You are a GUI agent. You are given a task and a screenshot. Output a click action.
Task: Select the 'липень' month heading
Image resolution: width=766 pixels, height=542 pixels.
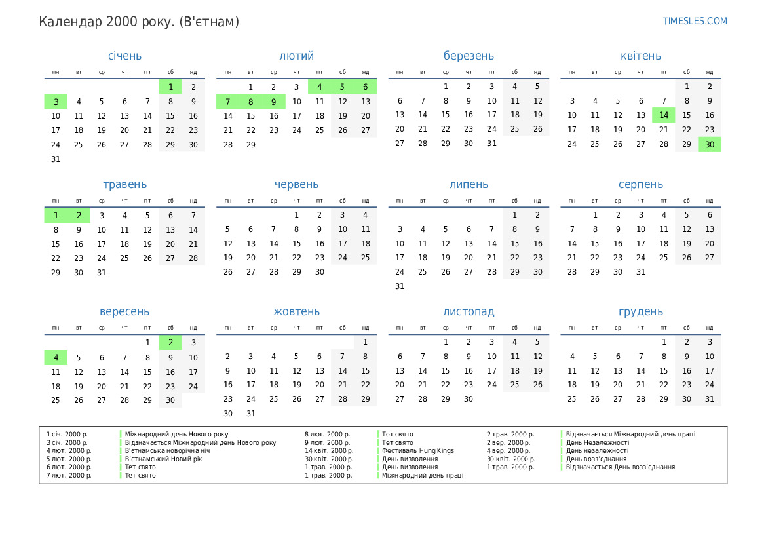click(469, 185)
